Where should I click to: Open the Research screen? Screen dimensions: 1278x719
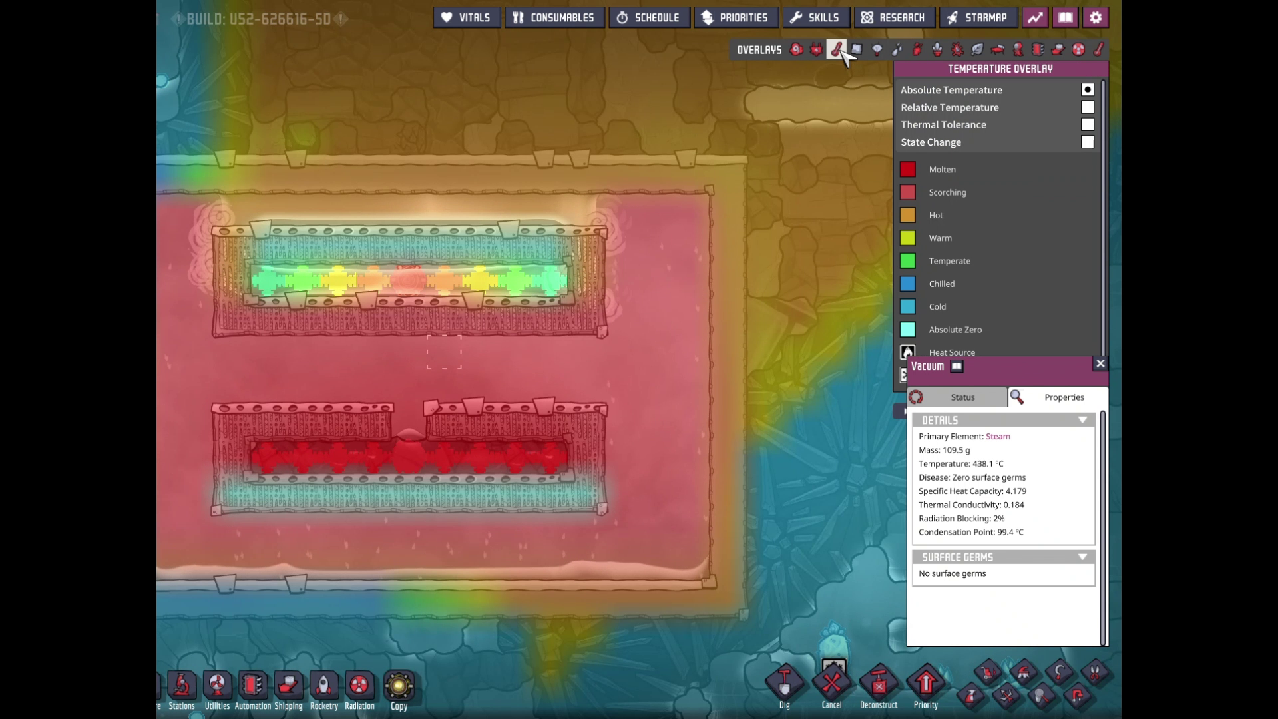point(894,17)
